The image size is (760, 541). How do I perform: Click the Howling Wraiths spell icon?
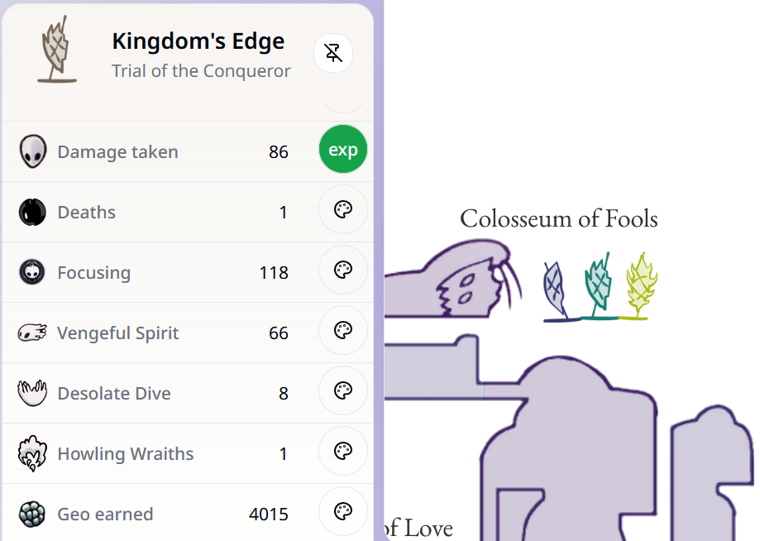(32, 453)
